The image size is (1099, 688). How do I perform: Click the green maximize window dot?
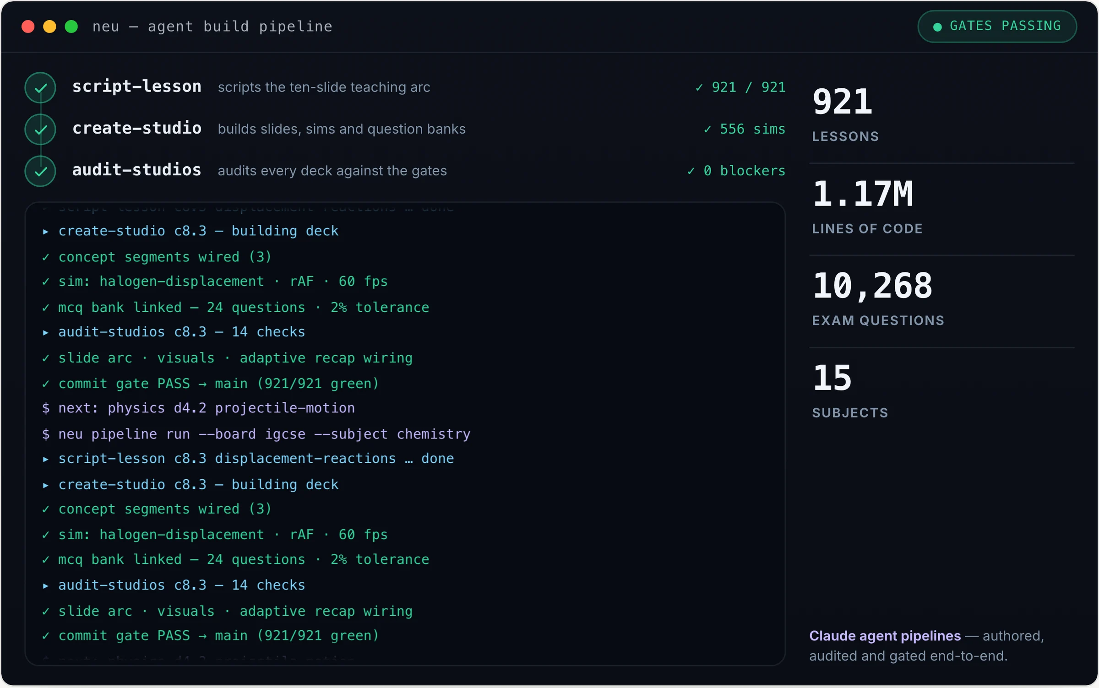click(x=71, y=27)
